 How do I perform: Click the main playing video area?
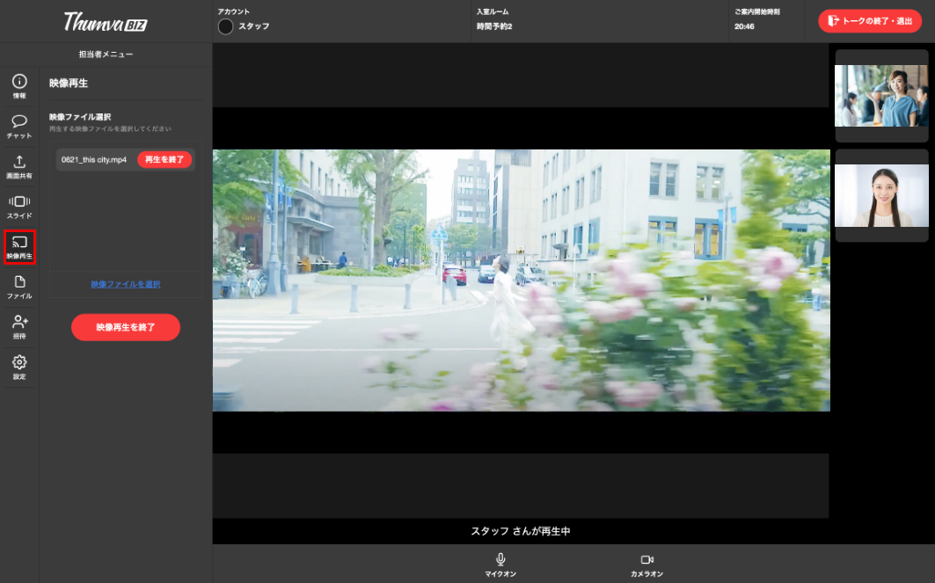pyautogui.click(x=521, y=280)
